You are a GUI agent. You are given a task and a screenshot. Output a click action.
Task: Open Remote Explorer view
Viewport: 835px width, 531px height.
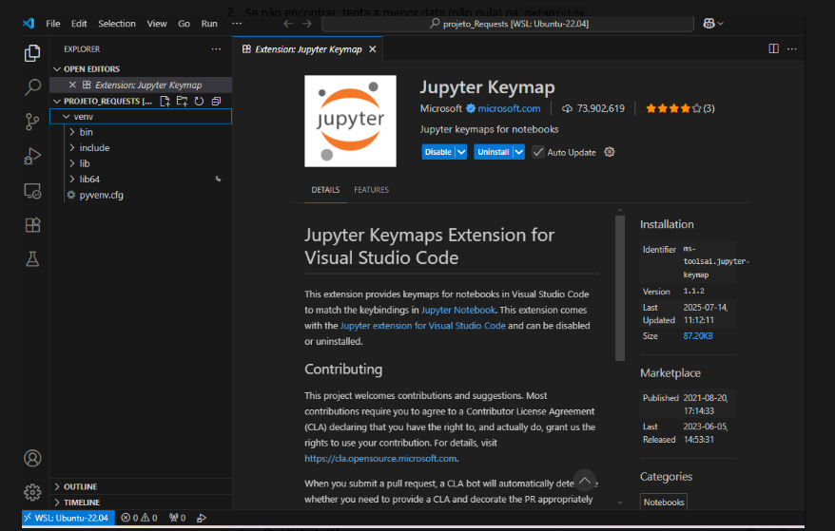32,191
